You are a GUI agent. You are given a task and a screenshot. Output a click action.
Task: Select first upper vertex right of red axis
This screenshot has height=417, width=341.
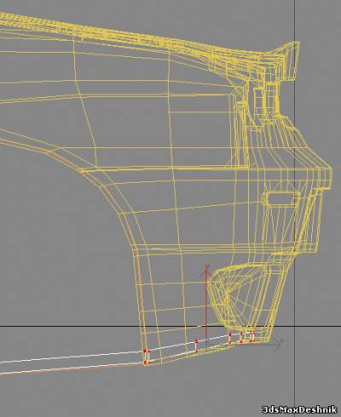pos(230,335)
